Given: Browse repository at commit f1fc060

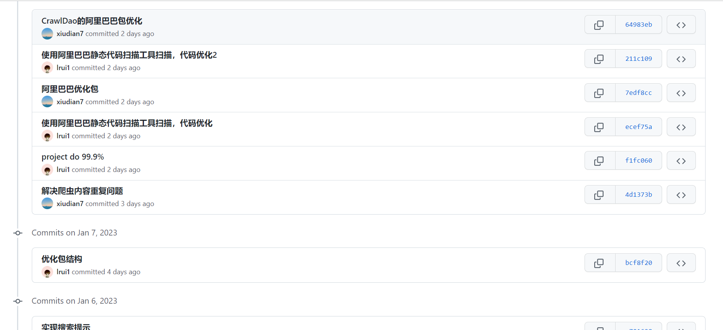Looking at the screenshot, I should tap(681, 161).
